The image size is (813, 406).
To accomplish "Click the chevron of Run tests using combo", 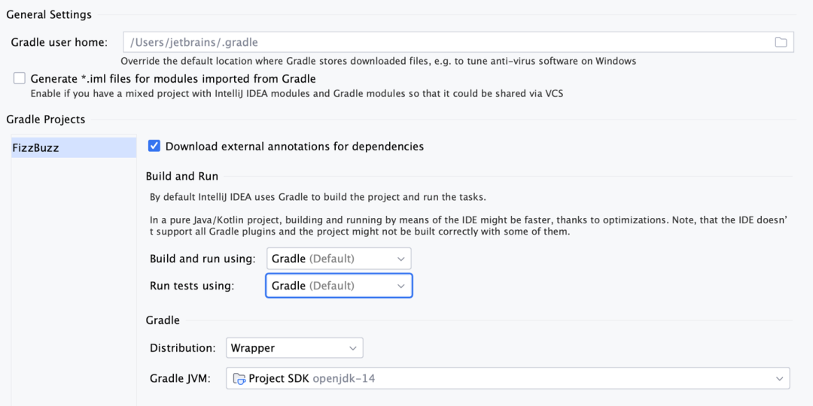I will point(400,286).
